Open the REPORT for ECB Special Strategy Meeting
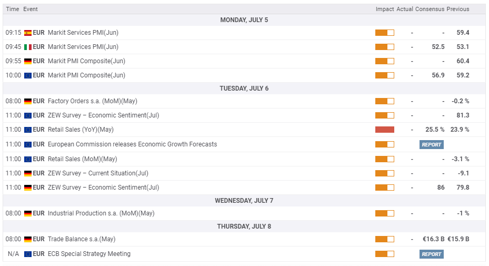Image resolution: width=489 pixels, height=266 pixels. click(x=431, y=254)
